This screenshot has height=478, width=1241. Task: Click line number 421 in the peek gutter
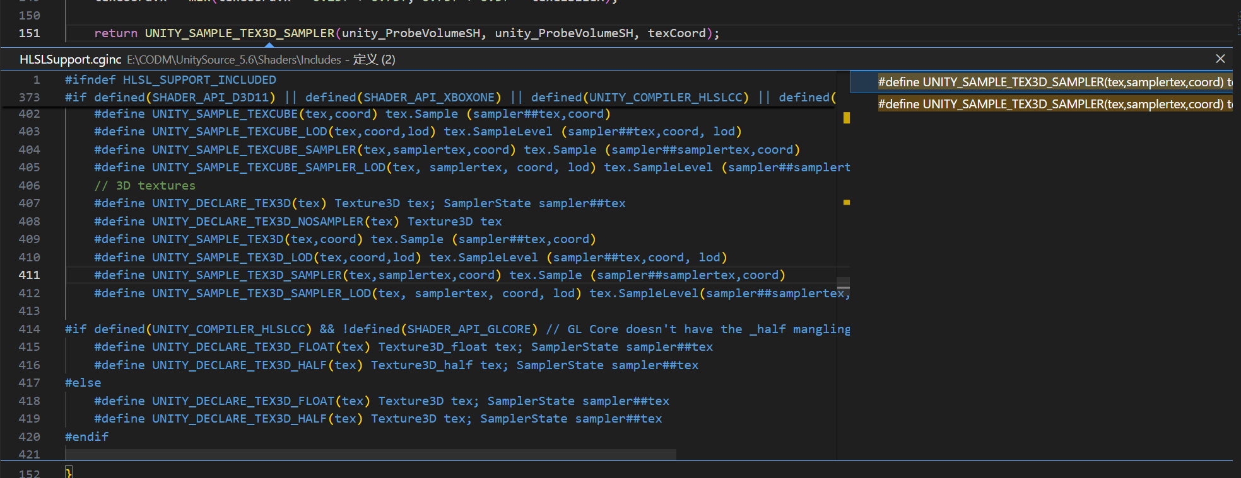[29, 455]
